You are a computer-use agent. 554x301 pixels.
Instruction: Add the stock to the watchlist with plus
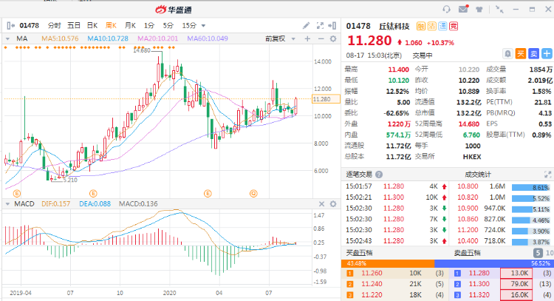547,54
